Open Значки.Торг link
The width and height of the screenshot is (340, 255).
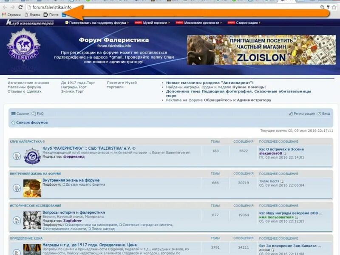pyautogui.click(x=72, y=91)
